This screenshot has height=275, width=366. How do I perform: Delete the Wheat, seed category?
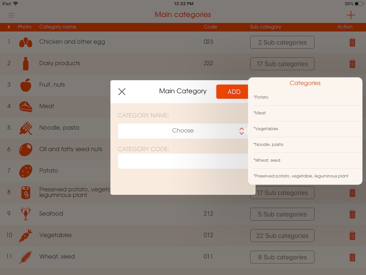click(352, 257)
